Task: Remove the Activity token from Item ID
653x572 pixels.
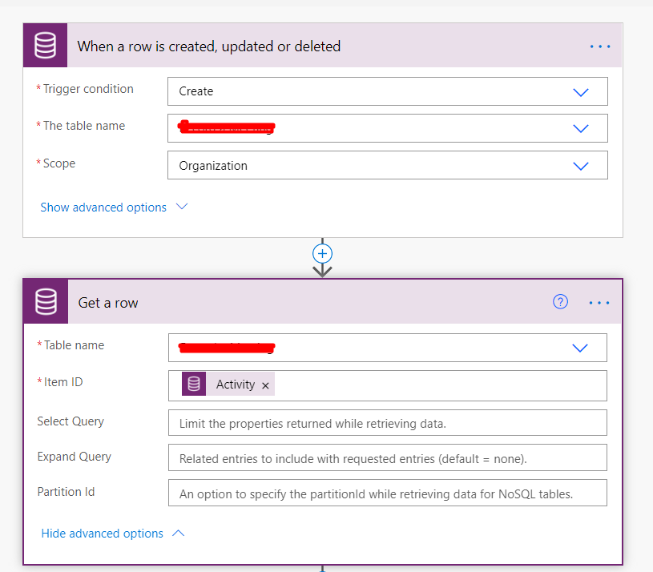Action: point(265,385)
